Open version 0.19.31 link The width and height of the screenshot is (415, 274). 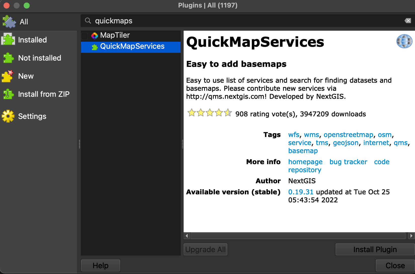[x=301, y=192]
